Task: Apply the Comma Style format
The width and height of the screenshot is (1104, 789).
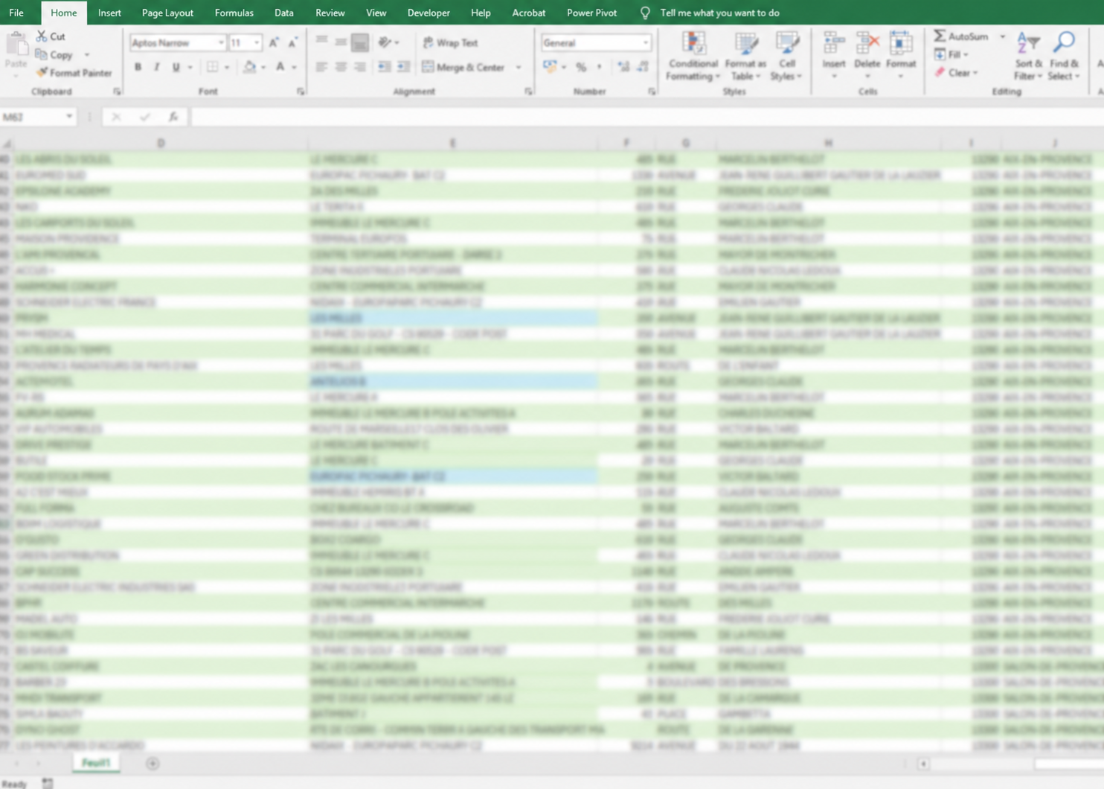Action: click(600, 67)
